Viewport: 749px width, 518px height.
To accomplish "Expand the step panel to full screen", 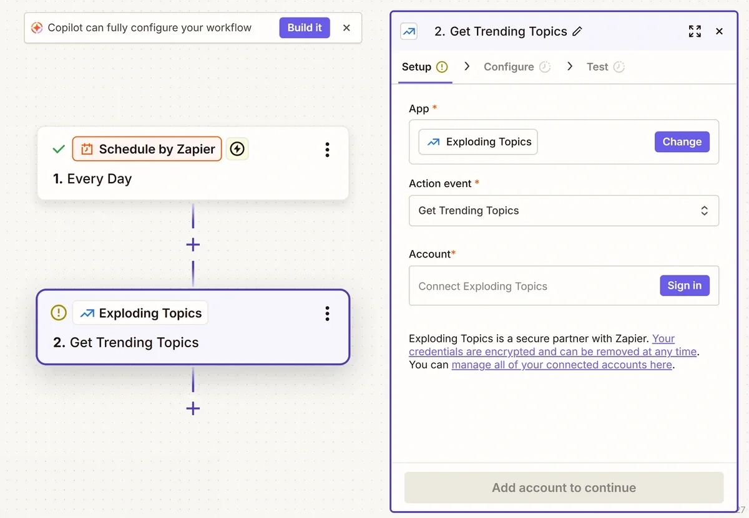I will pos(695,31).
